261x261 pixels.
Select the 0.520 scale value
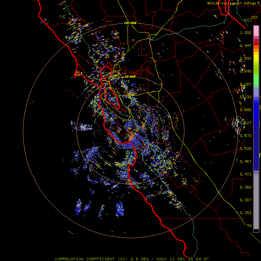point(246,148)
